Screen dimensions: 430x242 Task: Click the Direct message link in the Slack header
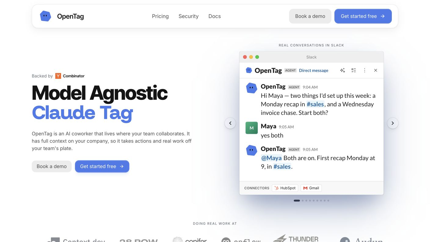tap(314, 70)
